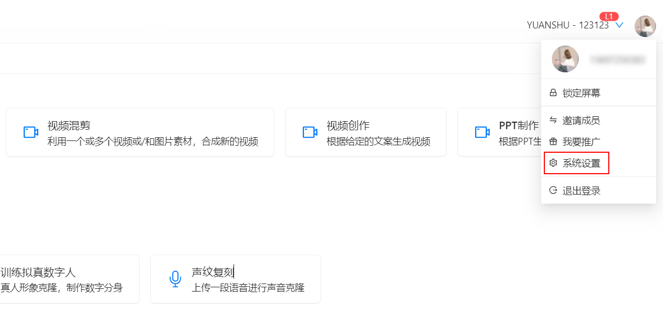Click the 退出登录 logout icon
The width and height of the screenshot is (663, 335).
pyautogui.click(x=553, y=189)
